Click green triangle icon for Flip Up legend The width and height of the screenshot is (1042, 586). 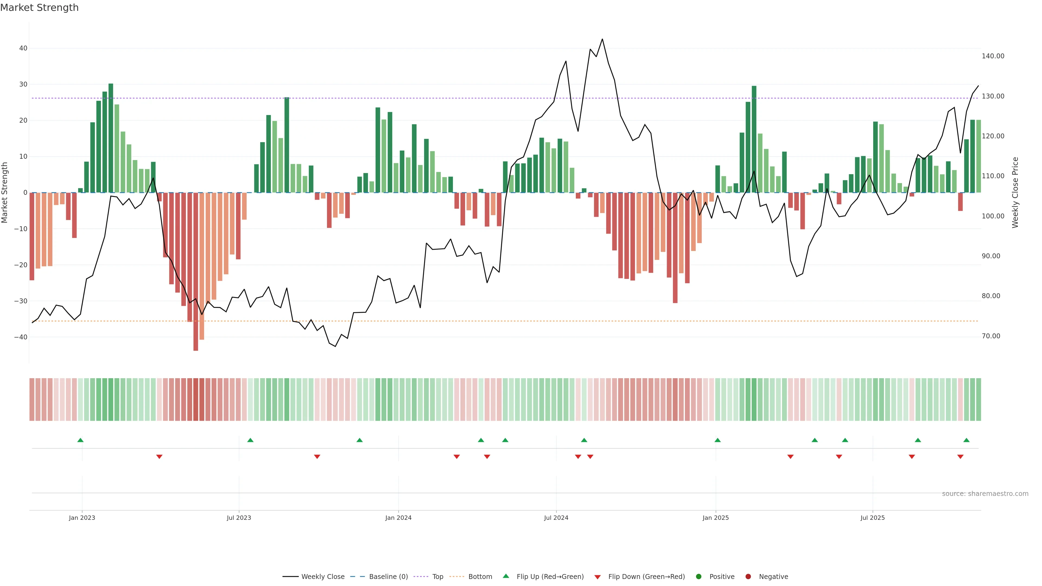pos(506,576)
